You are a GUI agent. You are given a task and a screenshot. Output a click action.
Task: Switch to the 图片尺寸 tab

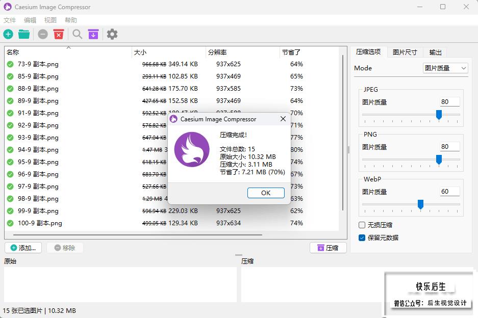[x=405, y=52]
